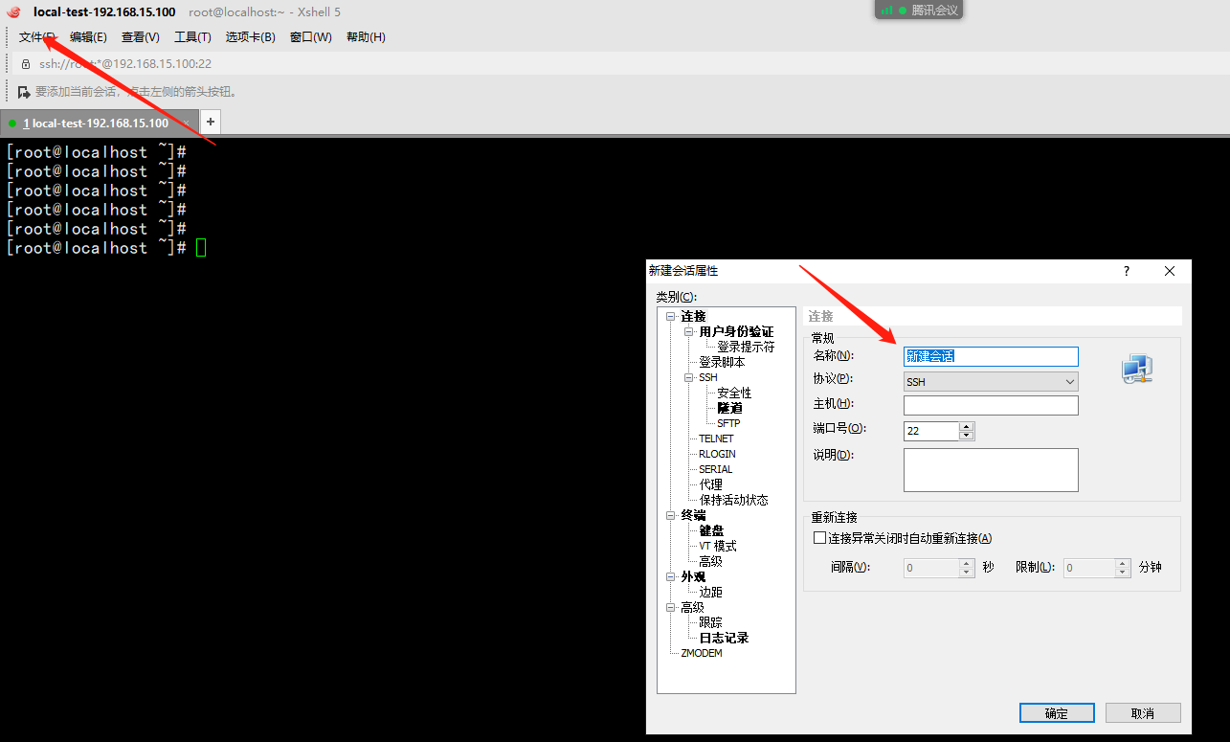Collapse the 外观 tree node

[671, 576]
